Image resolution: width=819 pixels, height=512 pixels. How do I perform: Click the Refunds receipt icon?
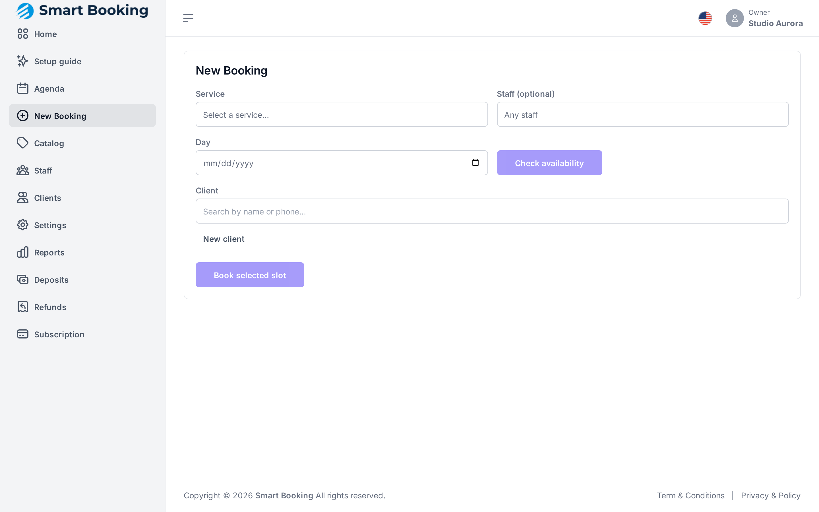tap(23, 307)
